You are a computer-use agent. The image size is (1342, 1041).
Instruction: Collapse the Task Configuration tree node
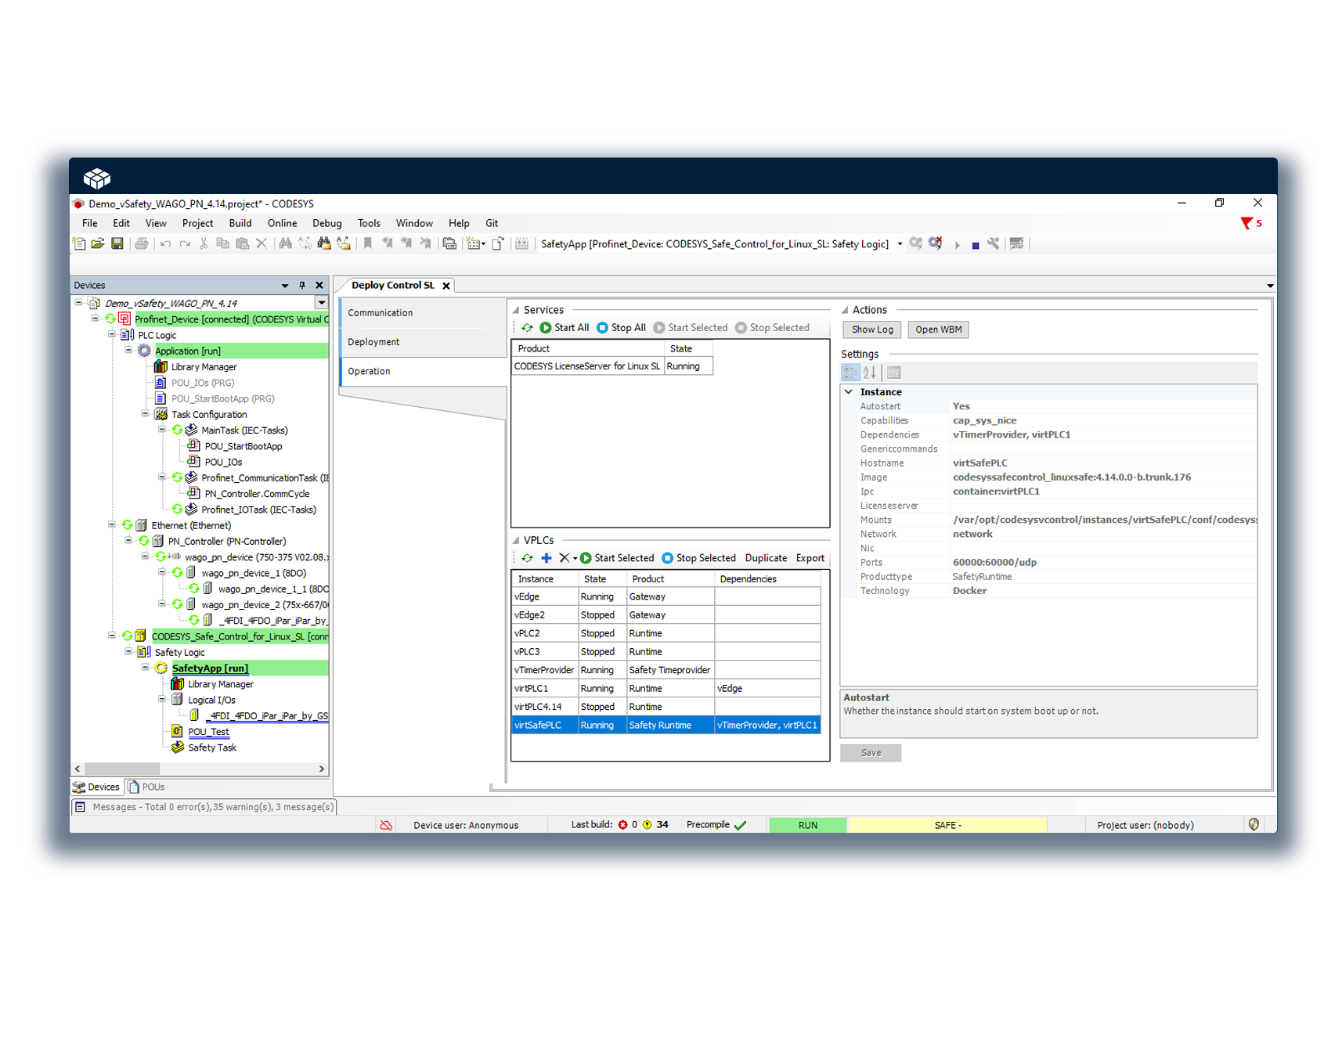[x=146, y=413]
